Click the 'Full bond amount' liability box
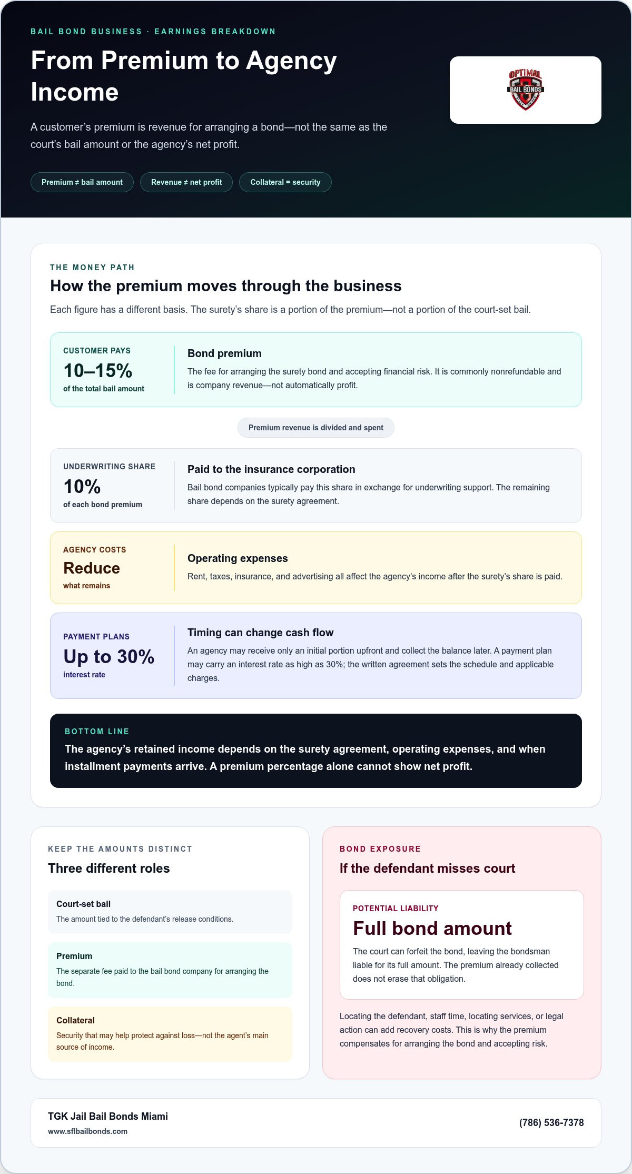The height and width of the screenshot is (1174, 632). click(462, 945)
